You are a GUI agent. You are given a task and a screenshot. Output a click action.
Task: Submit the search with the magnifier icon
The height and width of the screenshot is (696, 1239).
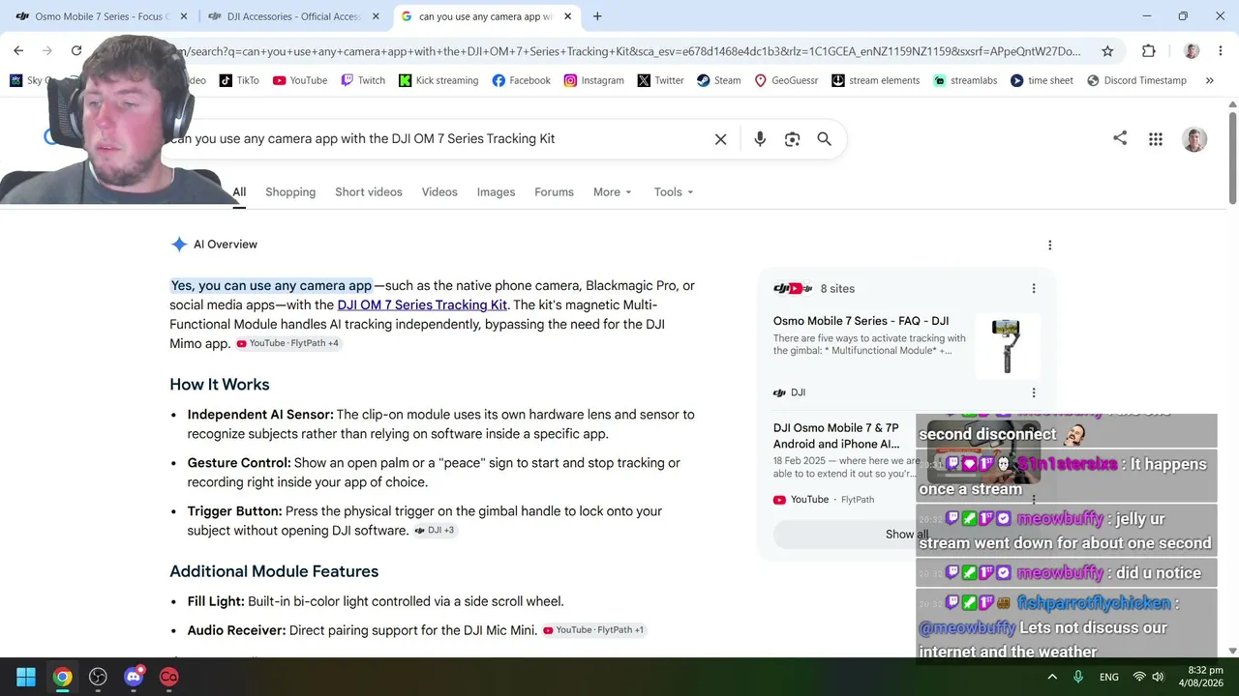tap(825, 139)
